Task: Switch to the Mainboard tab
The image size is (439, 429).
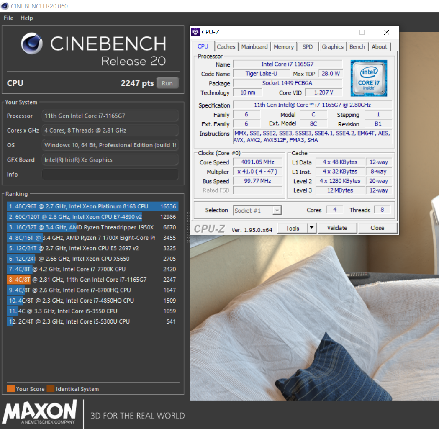Action: [254, 47]
